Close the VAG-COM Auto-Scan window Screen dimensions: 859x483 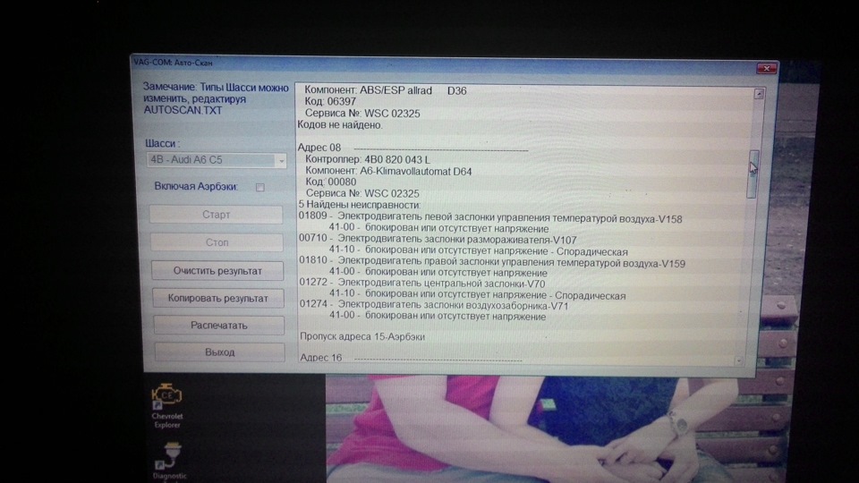pyautogui.click(x=766, y=69)
